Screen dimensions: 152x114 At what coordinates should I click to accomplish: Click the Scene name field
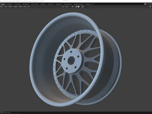coord(150,4)
